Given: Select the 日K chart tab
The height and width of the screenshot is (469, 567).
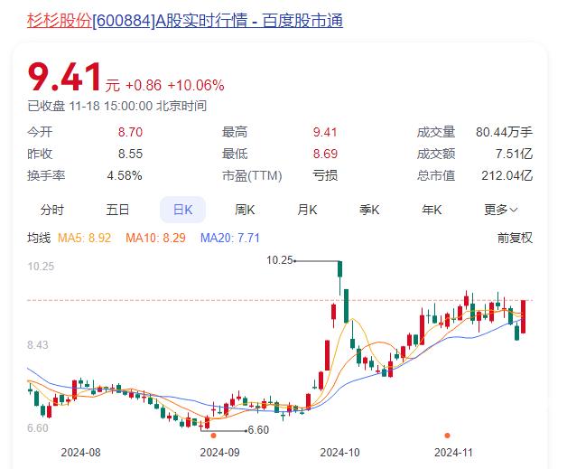Looking at the screenshot, I should 182,210.
